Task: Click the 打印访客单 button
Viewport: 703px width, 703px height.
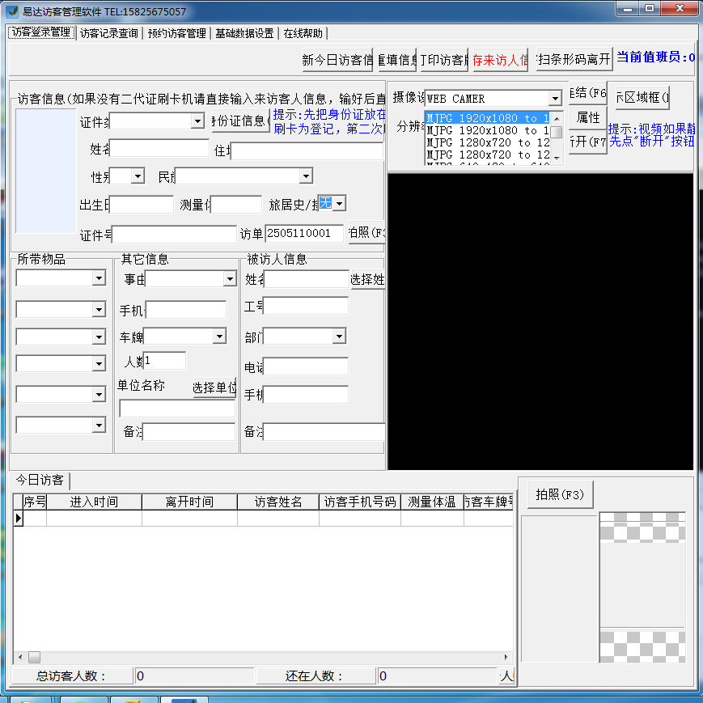Action: 444,60
